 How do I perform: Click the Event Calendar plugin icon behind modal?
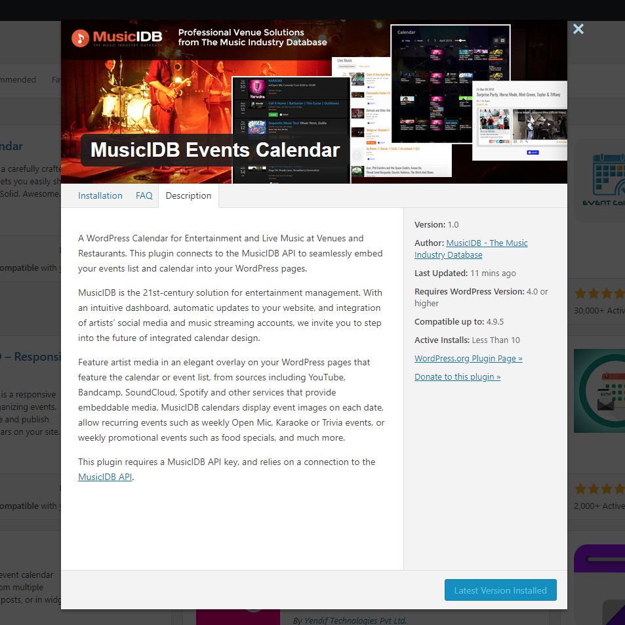tap(599, 180)
